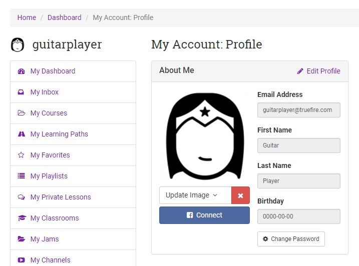
Task: Open the Edit Profile link
Action: coord(318,71)
